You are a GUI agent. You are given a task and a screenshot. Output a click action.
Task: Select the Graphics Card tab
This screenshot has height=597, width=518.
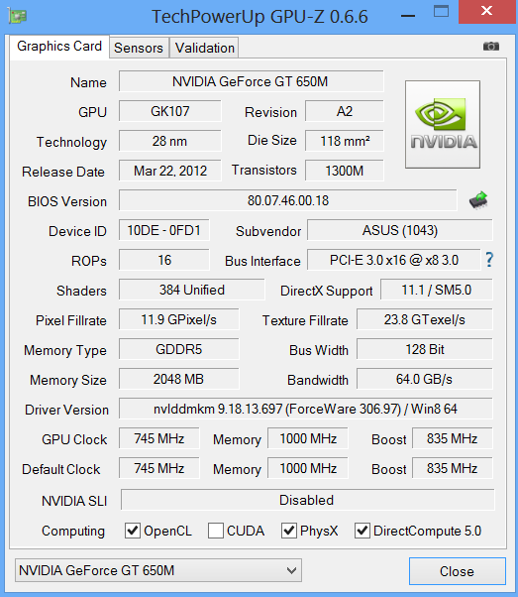coord(59,47)
